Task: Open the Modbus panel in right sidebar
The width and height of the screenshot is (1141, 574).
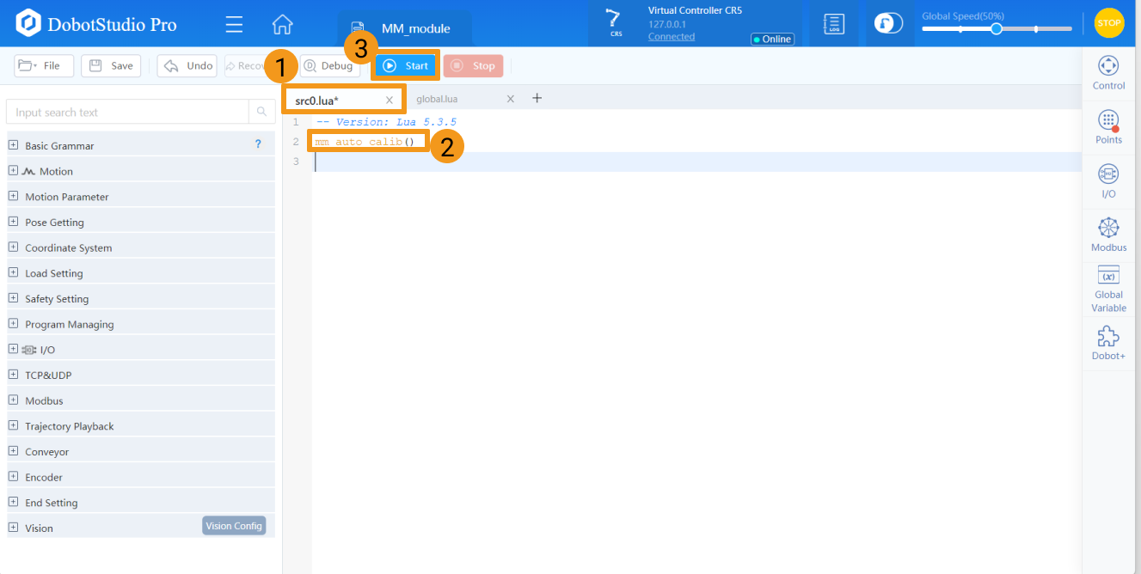Action: pos(1109,235)
